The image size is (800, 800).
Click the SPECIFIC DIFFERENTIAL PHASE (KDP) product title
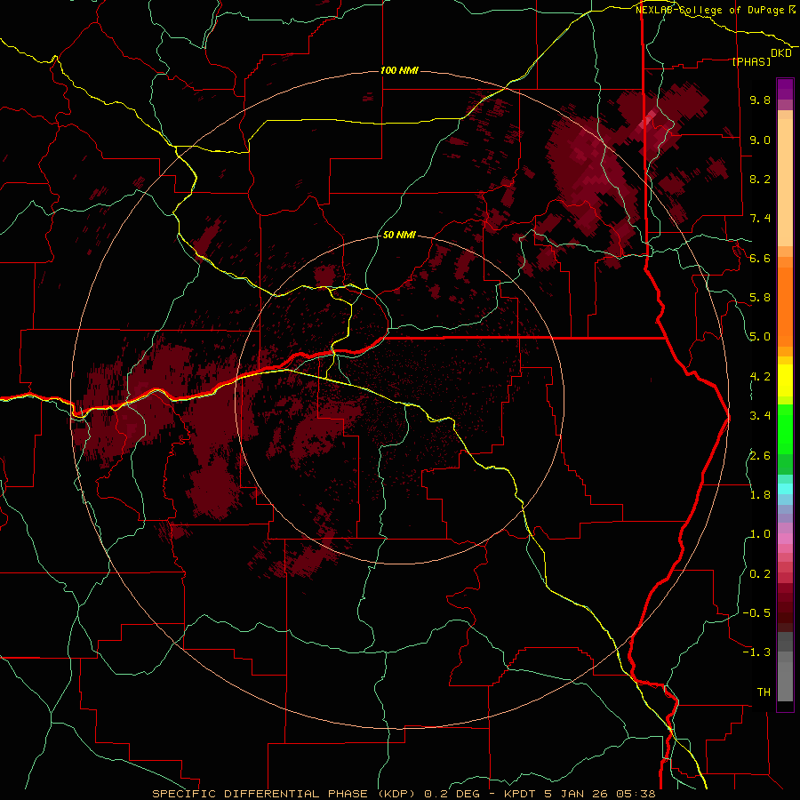pos(285,794)
